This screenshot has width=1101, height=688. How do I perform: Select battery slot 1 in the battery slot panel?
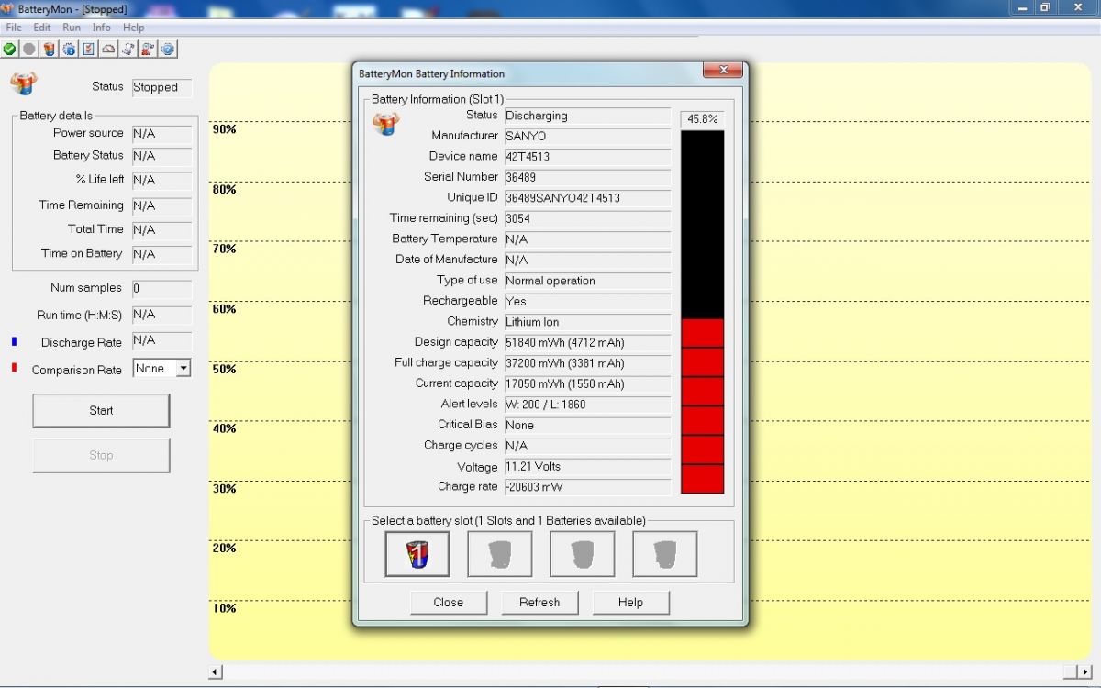tap(417, 553)
